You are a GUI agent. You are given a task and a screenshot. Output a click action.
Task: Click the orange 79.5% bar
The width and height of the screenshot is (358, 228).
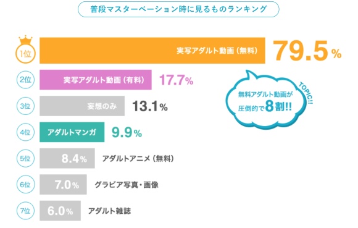152,51
